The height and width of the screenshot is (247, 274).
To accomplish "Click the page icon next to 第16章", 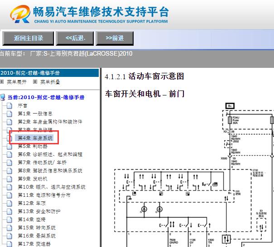I will pyautogui.click(x=10, y=236).
